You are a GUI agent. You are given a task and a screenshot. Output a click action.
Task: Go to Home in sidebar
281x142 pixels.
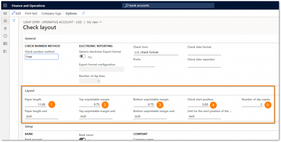(5, 20)
